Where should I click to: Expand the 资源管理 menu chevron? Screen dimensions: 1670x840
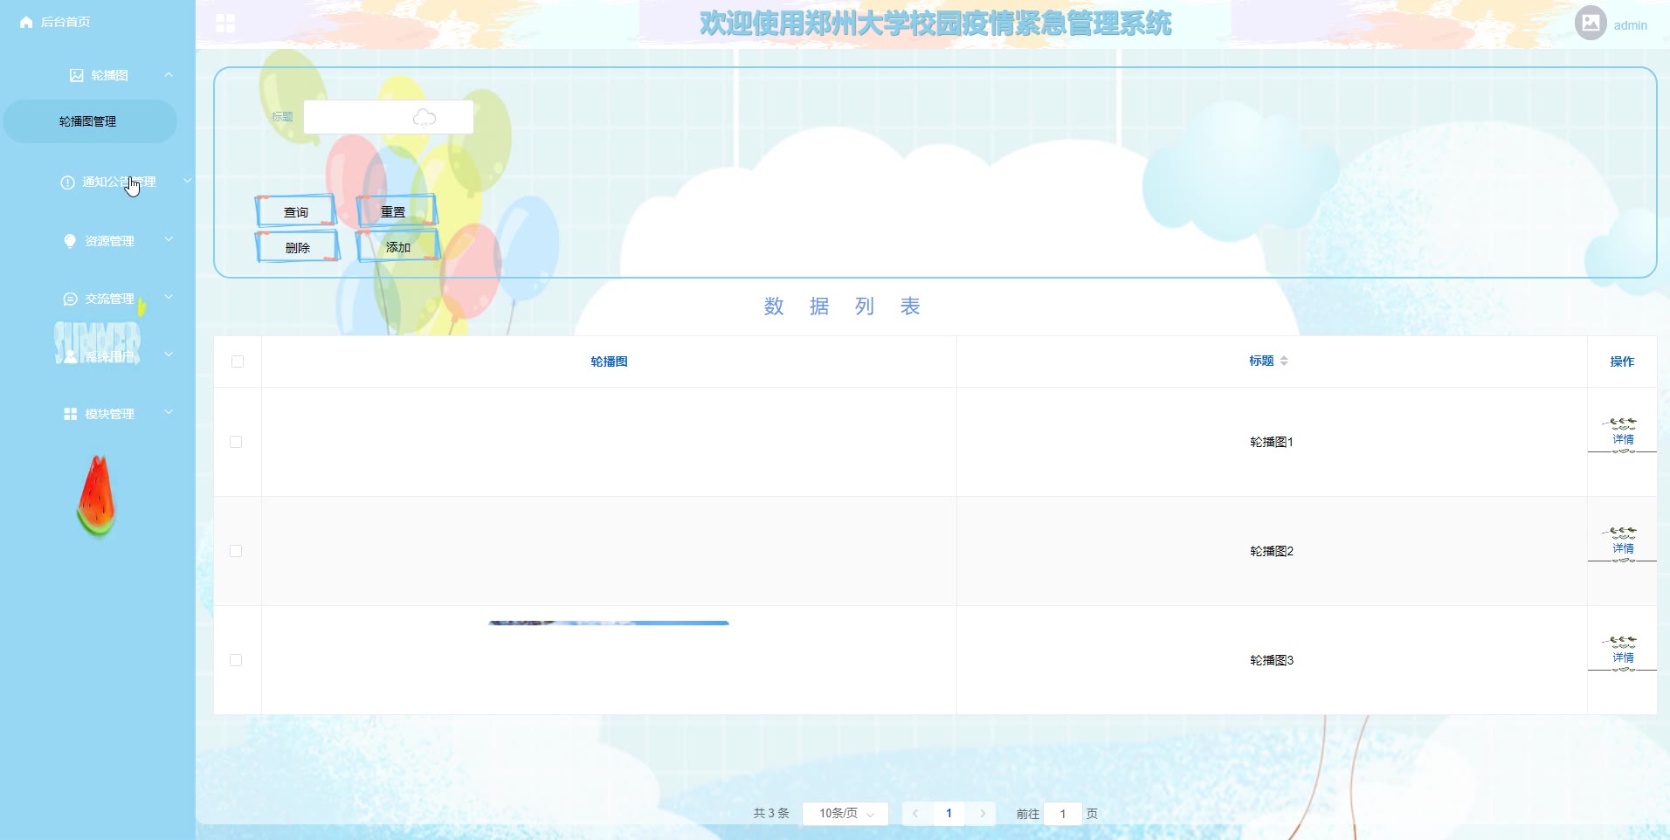coord(169,239)
